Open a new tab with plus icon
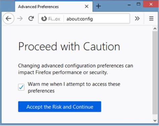 [98, 6]
